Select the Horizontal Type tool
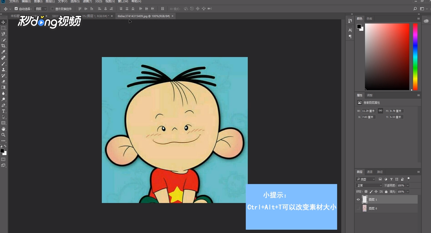431x233 pixels. 3,111
